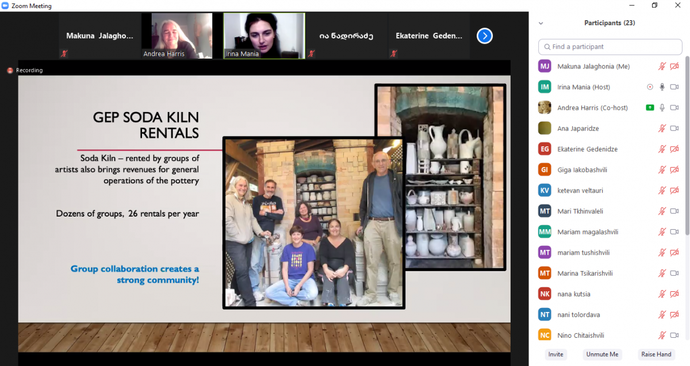Viewport: 690px width, 366px height.
Task: Focus the Find a participant search field
Action: point(610,47)
